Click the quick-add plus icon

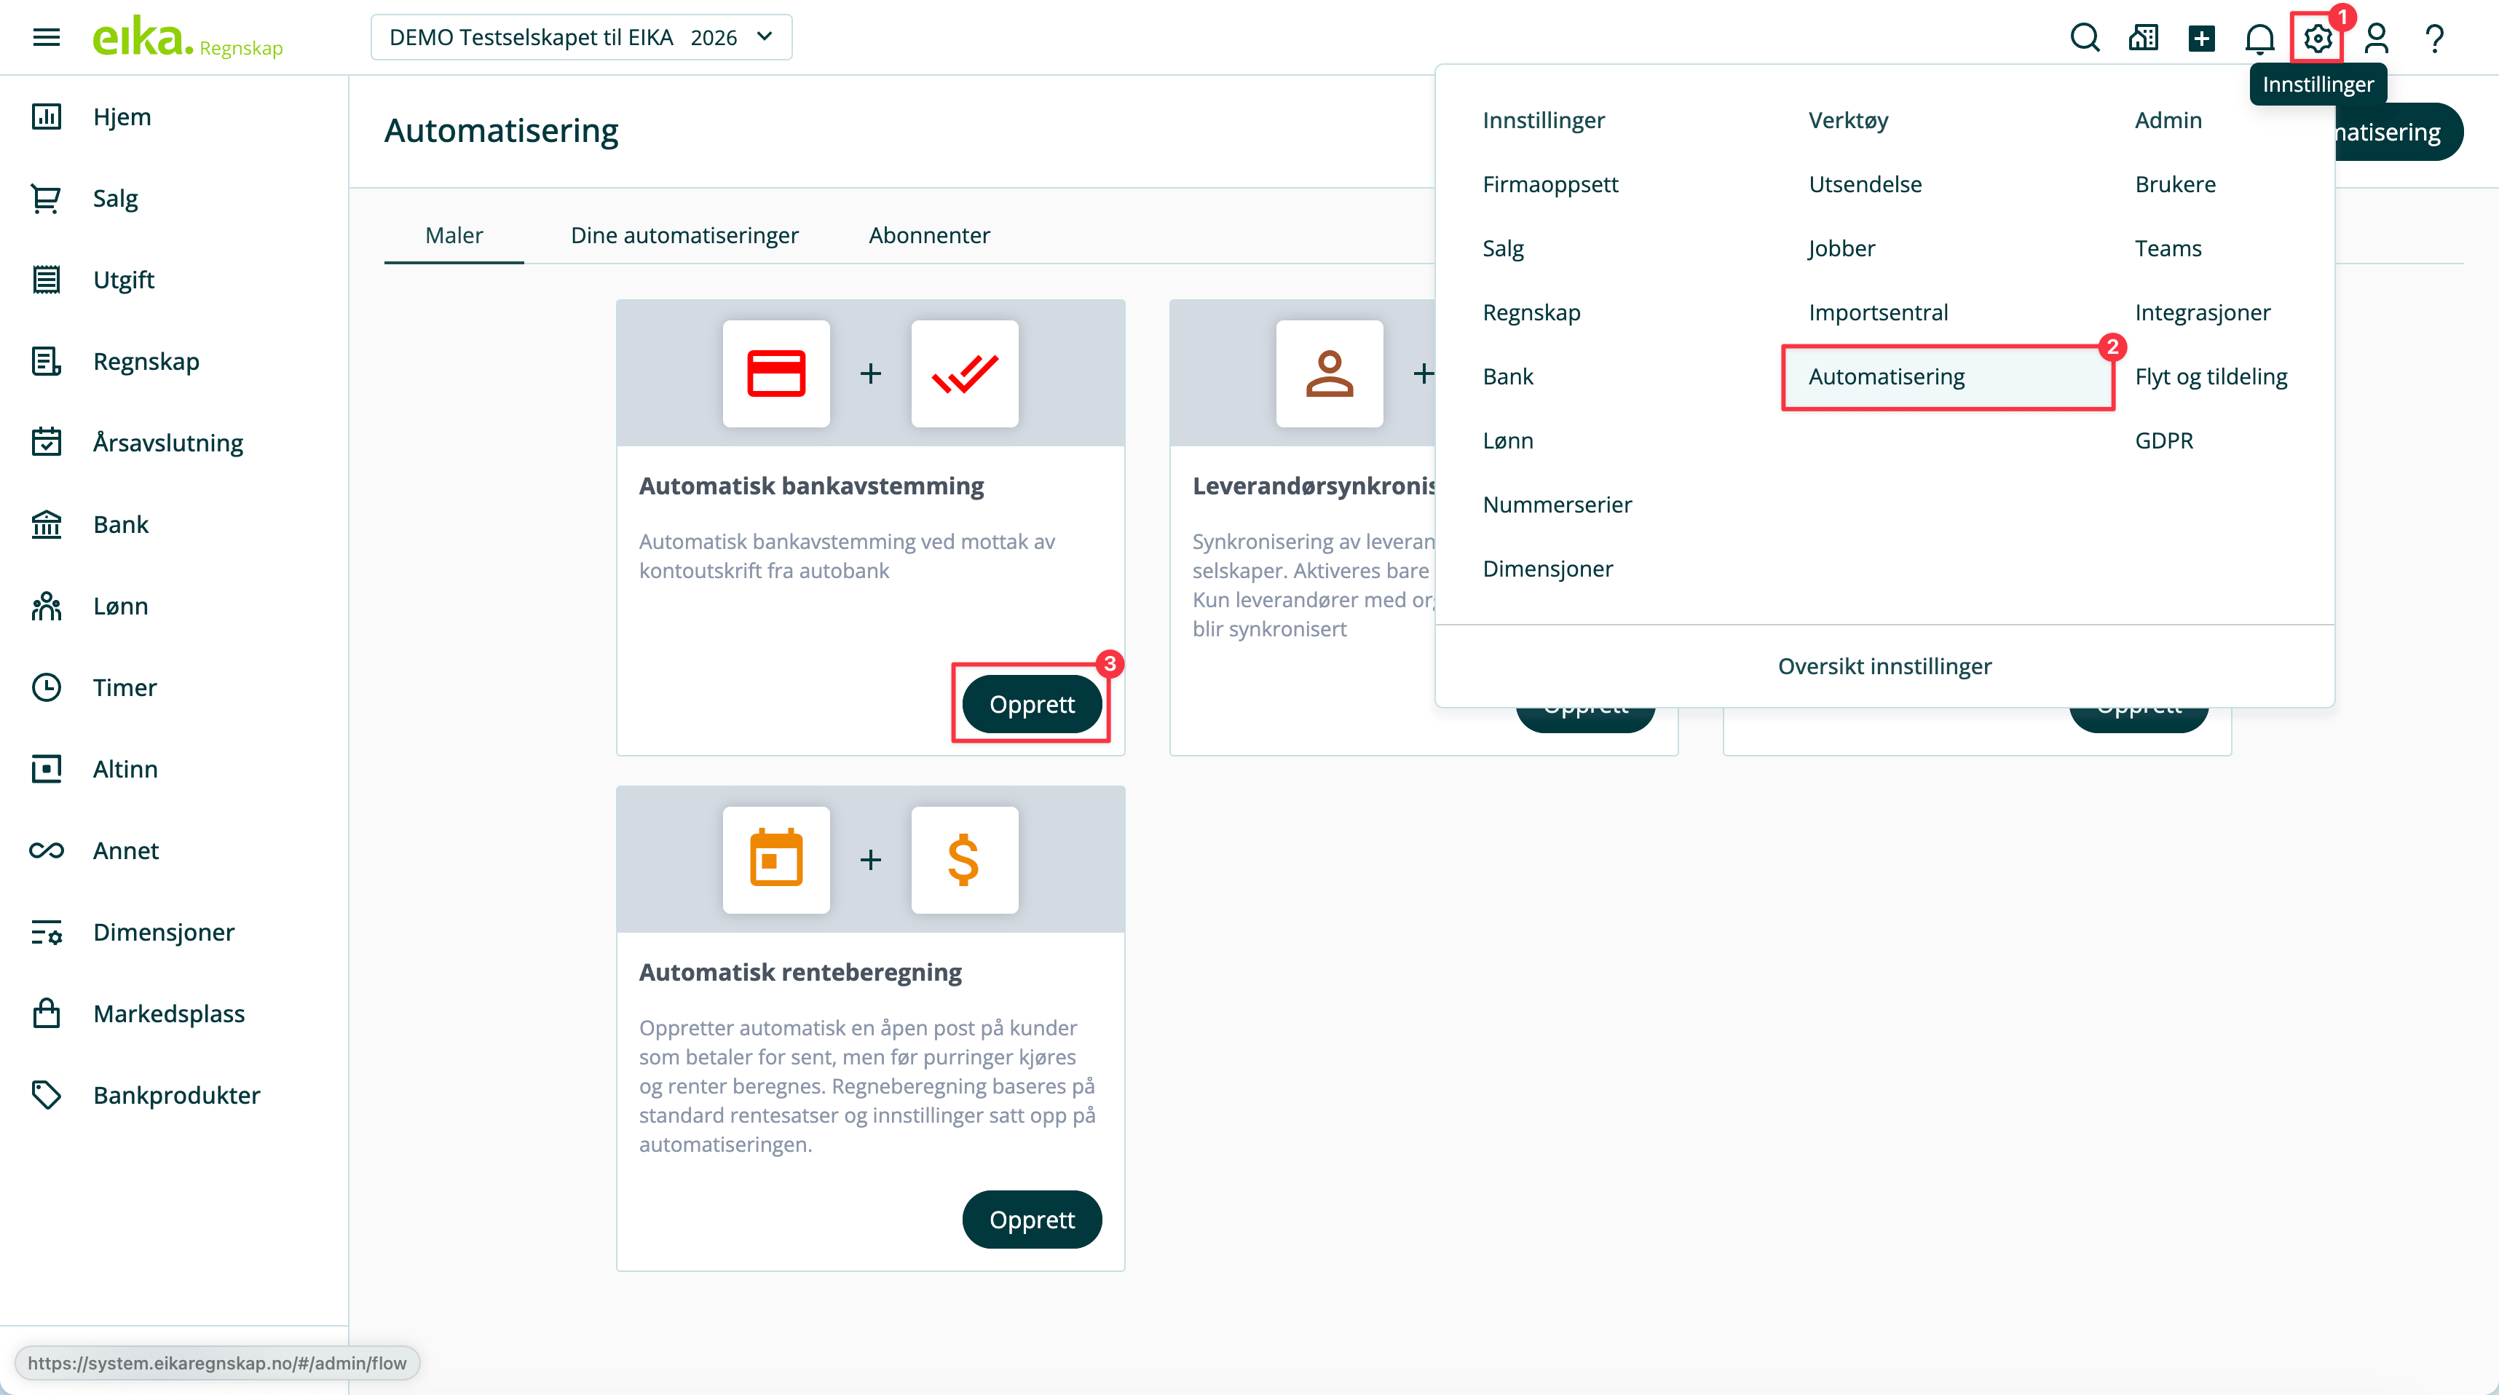[x=2201, y=38]
